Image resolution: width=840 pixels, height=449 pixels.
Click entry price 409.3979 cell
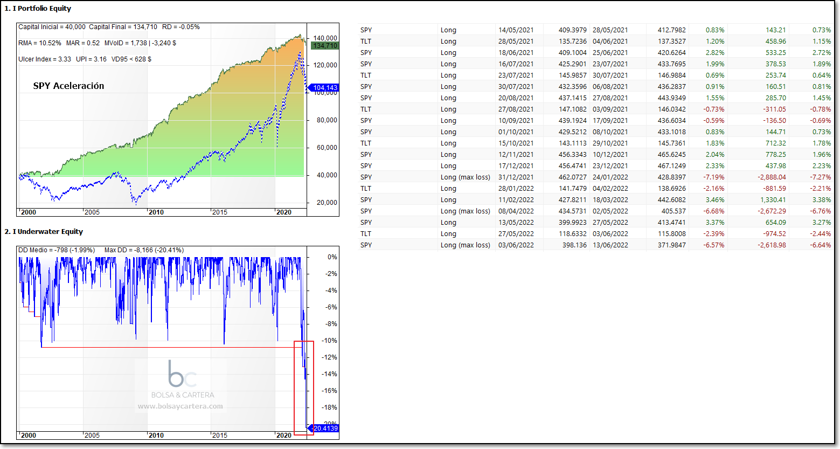(x=573, y=30)
